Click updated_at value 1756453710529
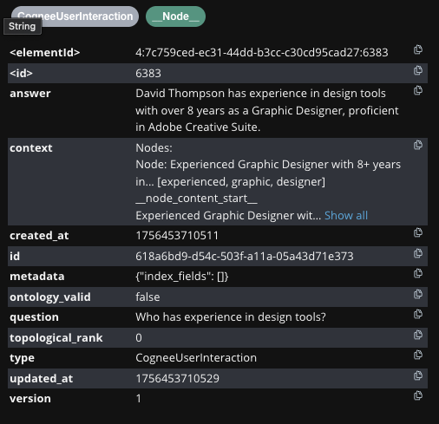The height and width of the screenshot is (424, 439). (177, 379)
